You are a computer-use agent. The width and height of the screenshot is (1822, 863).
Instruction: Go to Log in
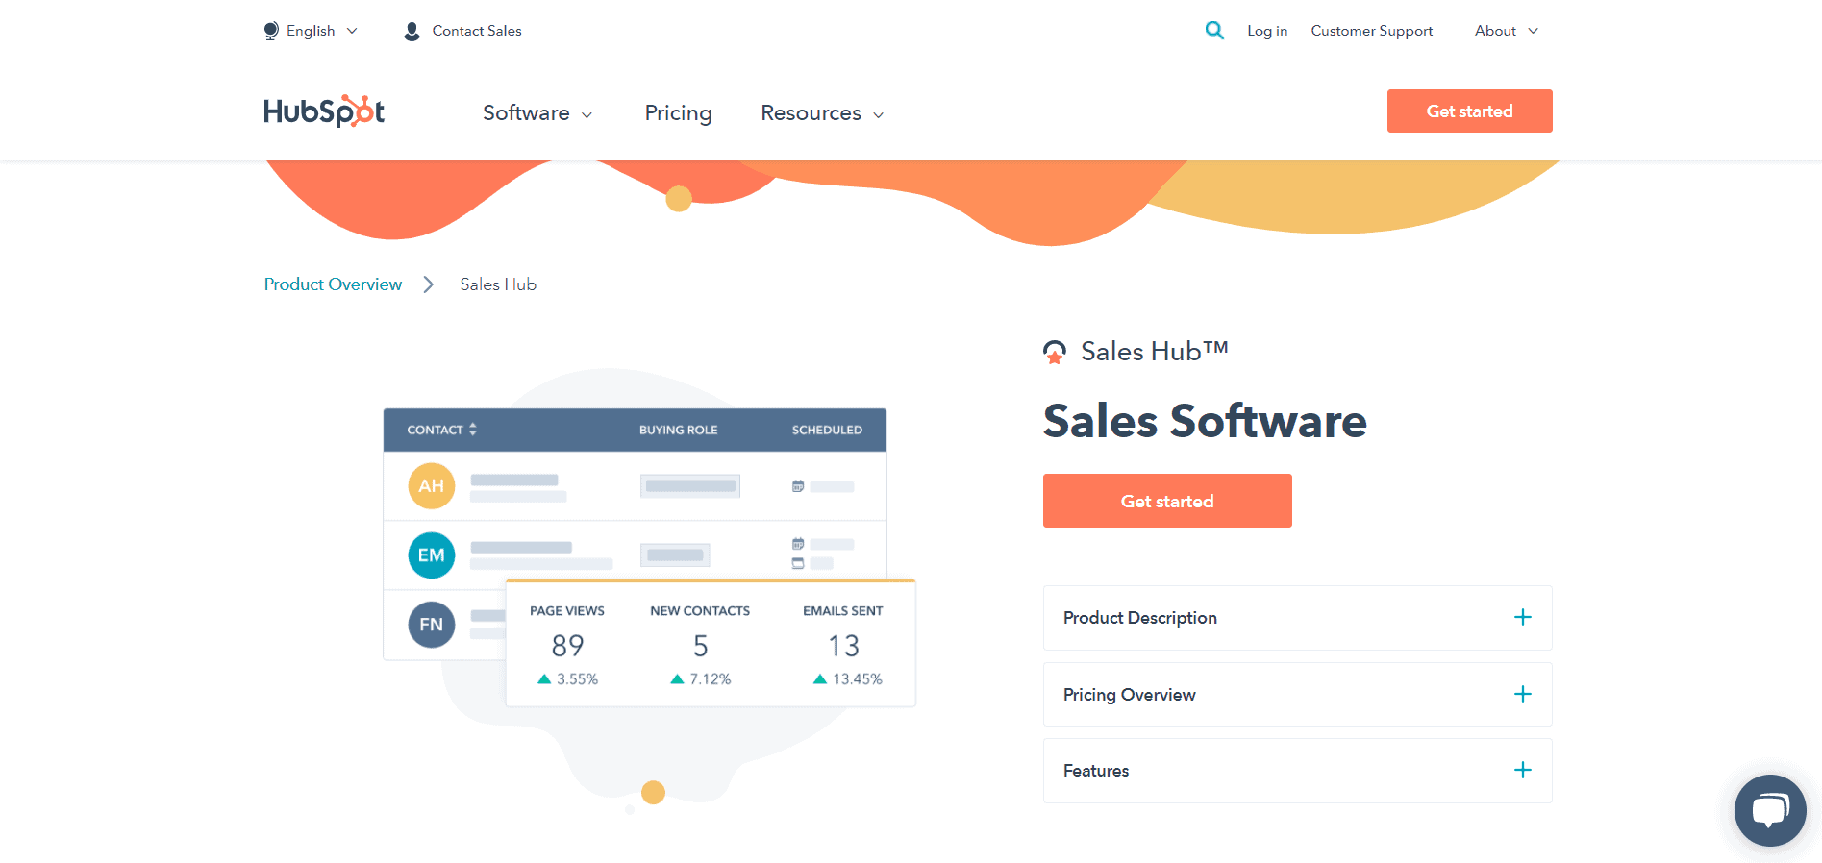pos(1267,31)
